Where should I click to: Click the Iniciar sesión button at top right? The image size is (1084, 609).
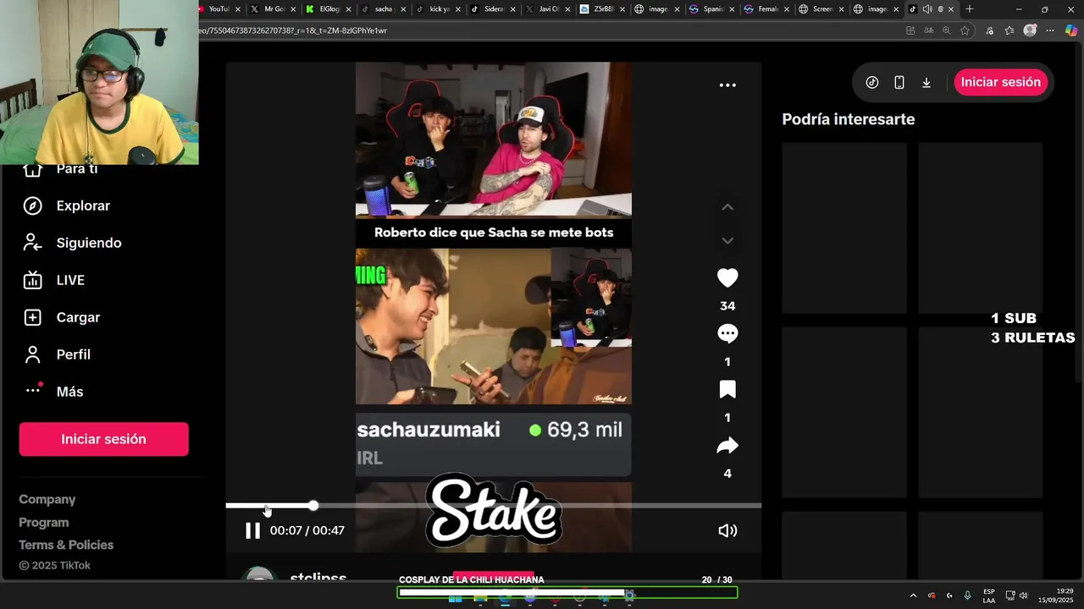tap(1000, 82)
